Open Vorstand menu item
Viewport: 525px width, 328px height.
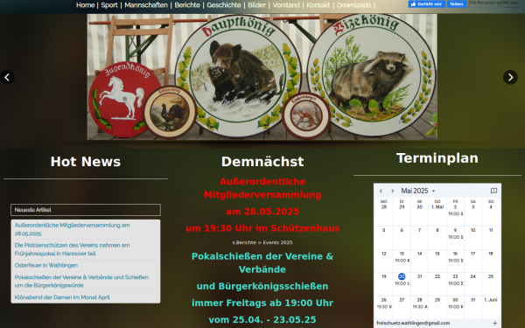pos(286,5)
